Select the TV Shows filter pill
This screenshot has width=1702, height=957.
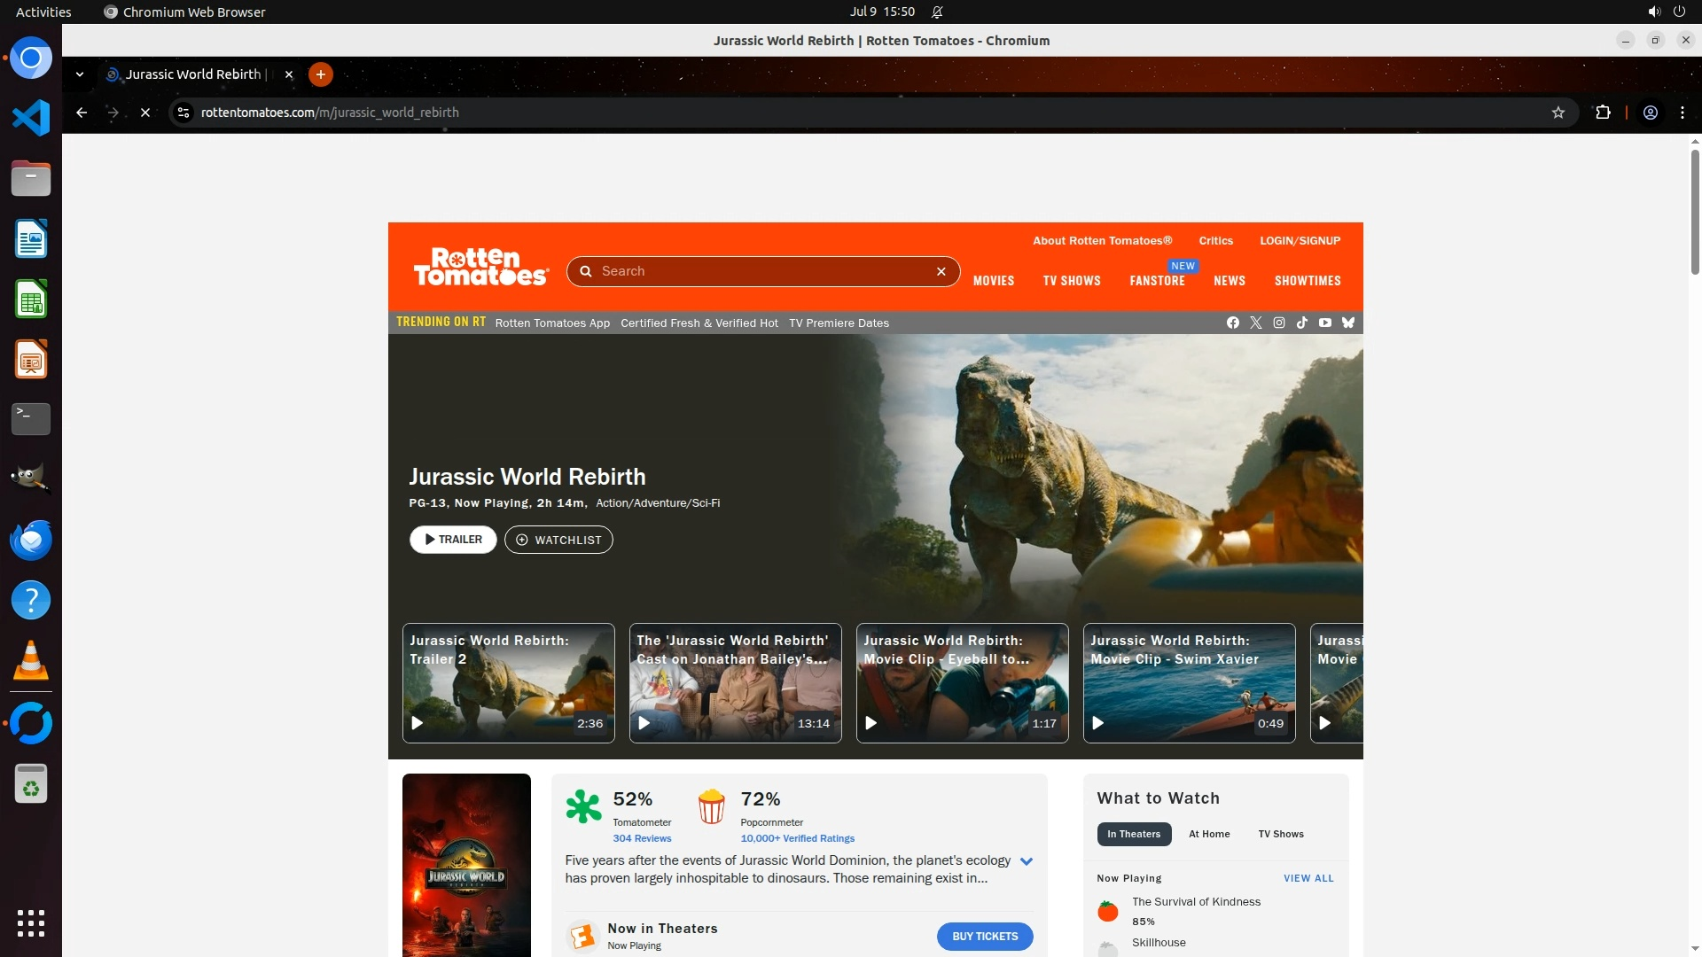(x=1280, y=834)
